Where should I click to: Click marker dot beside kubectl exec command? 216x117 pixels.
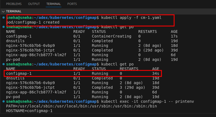click(x=3, y=101)
